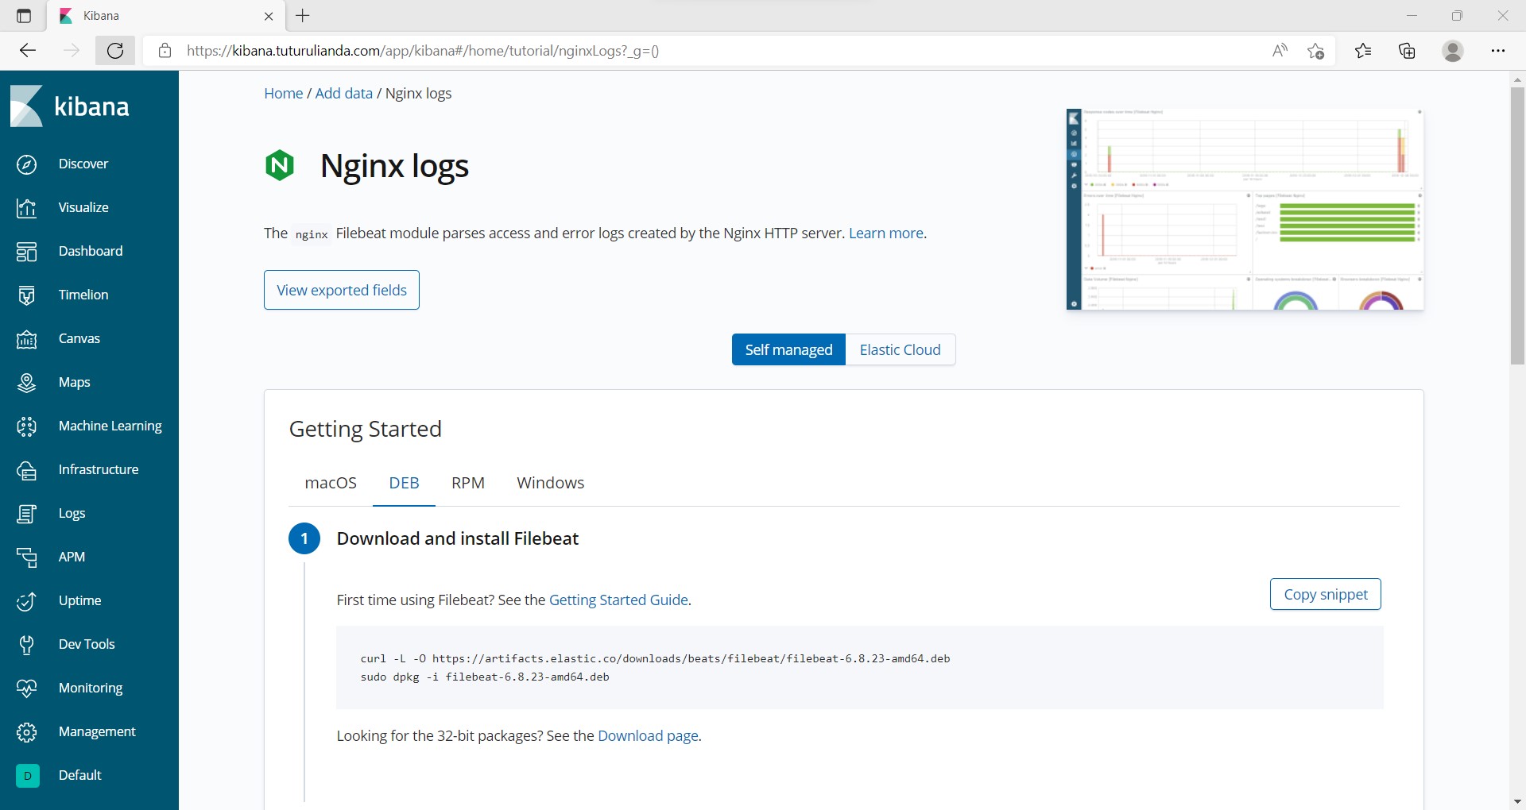Follow the Add data breadcrumb link
Viewport: 1526px width, 810px height.
344,94
